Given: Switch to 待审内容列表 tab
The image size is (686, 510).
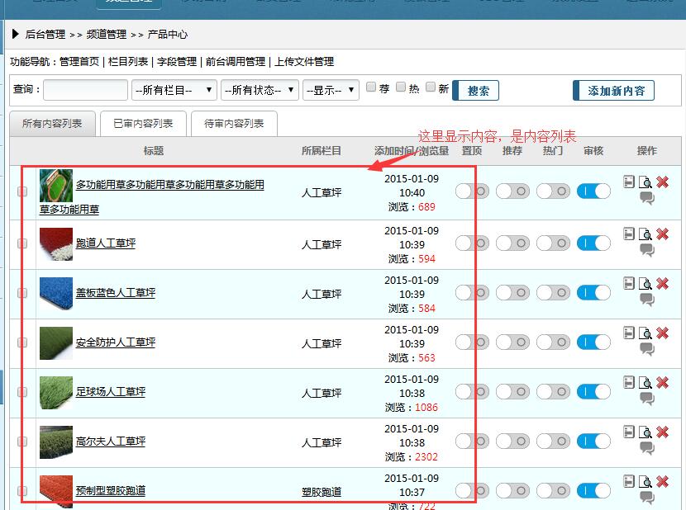Looking at the screenshot, I should click(x=234, y=124).
